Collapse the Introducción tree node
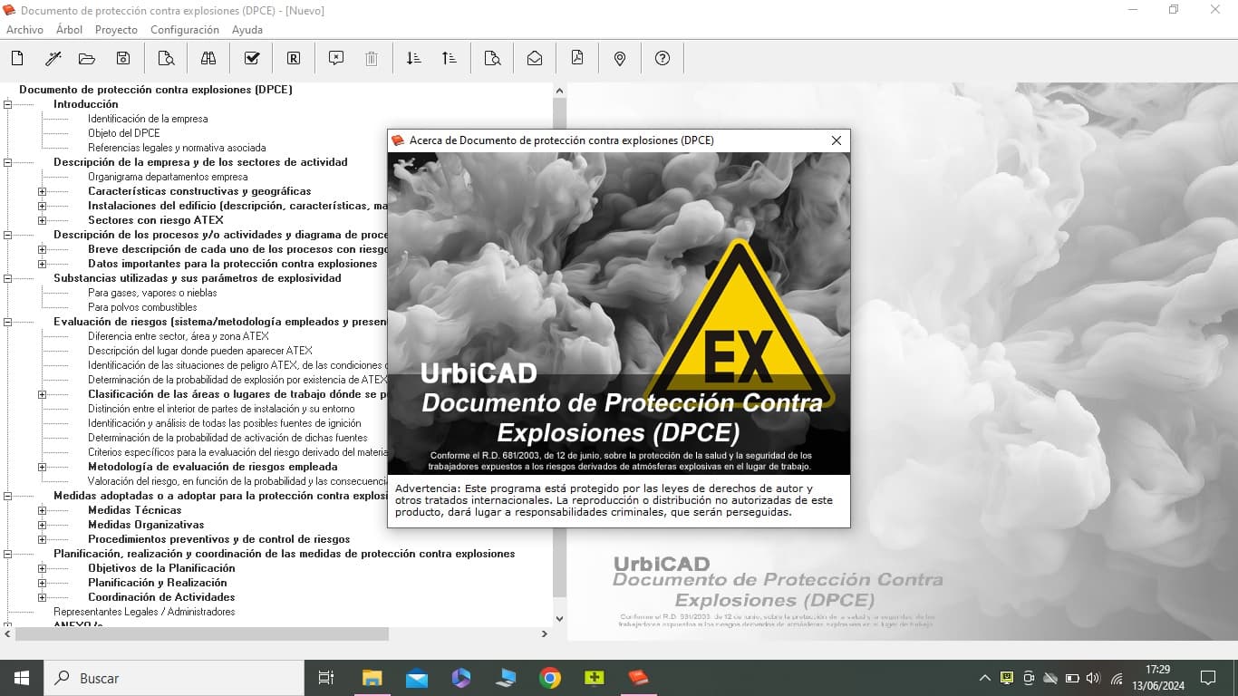 7,104
